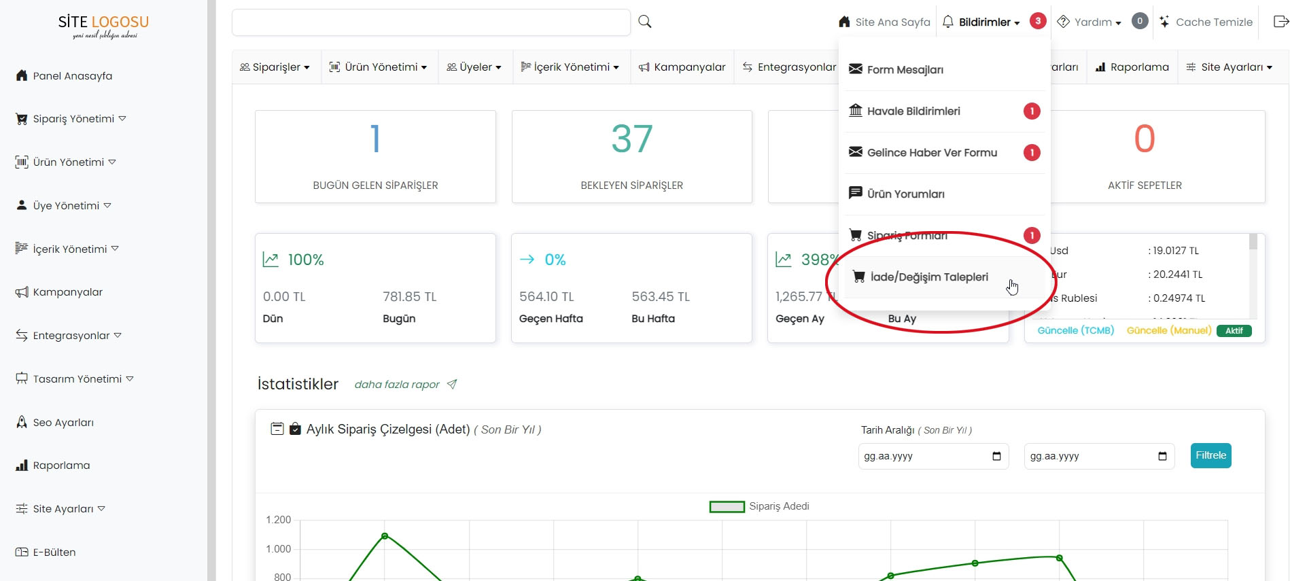The height and width of the screenshot is (581, 1290).
Task: Click the Havale Bildirimleri bank icon
Action: [x=856, y=110]
